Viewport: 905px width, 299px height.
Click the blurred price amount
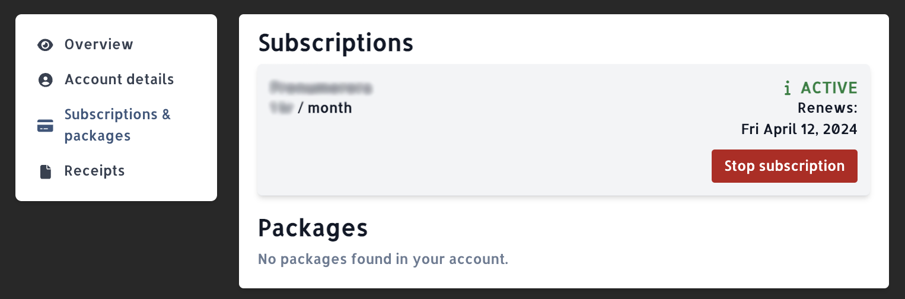click(x=282, y=109)
